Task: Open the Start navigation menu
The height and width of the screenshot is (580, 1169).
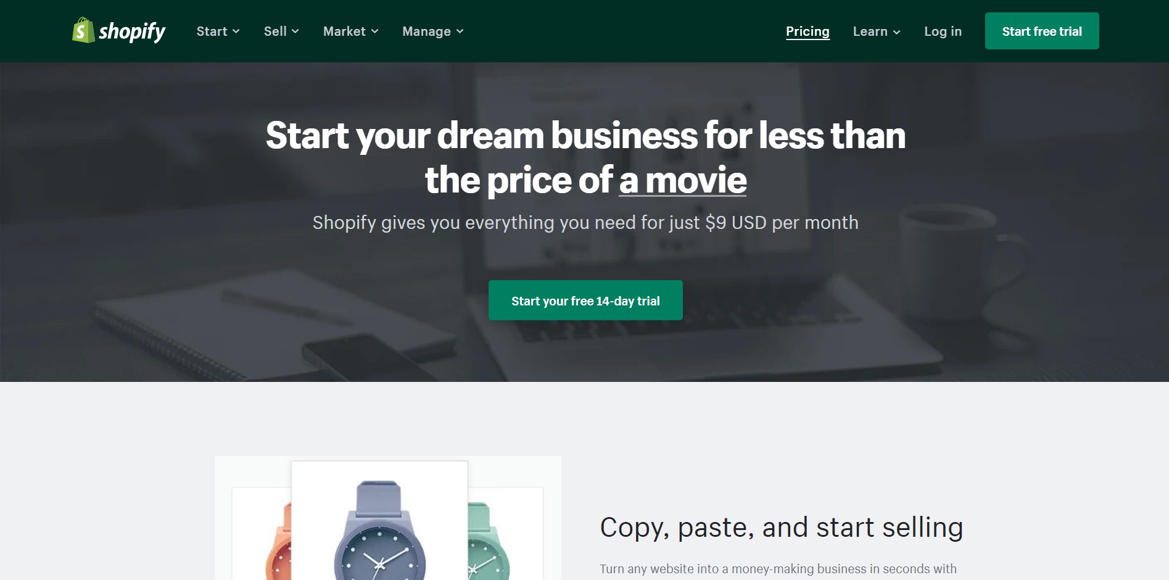Action: 218,31
